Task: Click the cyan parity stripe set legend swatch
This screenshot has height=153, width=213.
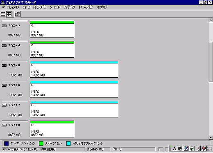Action: (x=68, y=143)
